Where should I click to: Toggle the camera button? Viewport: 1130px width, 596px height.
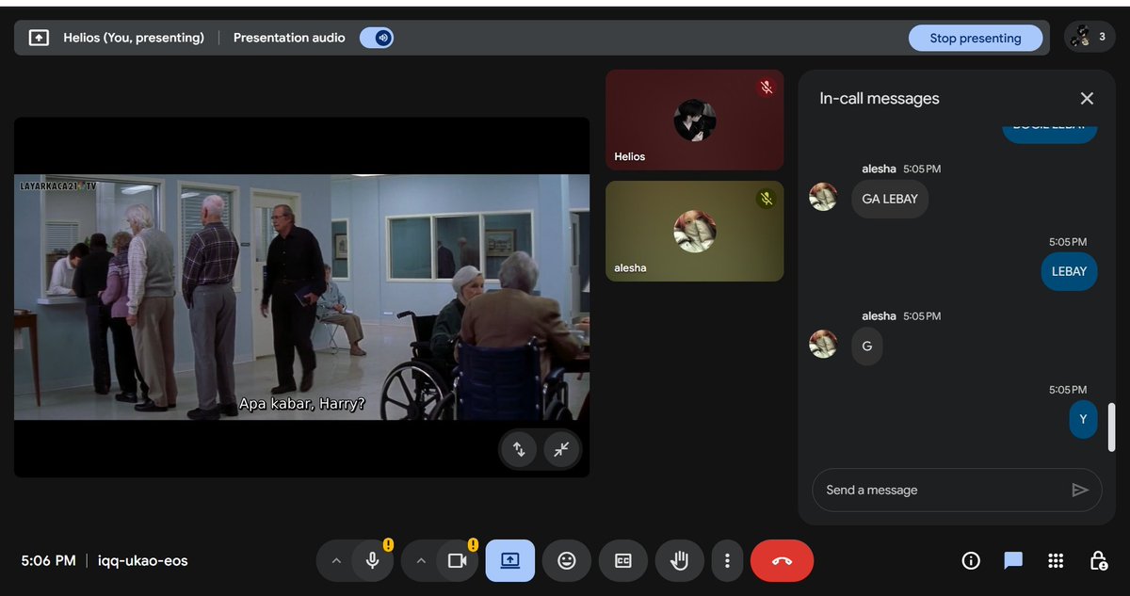pyautogui.click(x=458, y=560)
